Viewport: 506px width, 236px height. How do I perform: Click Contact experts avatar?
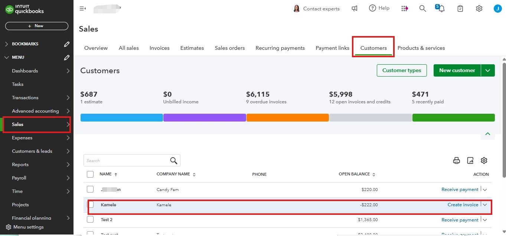[x=296, y=9]
